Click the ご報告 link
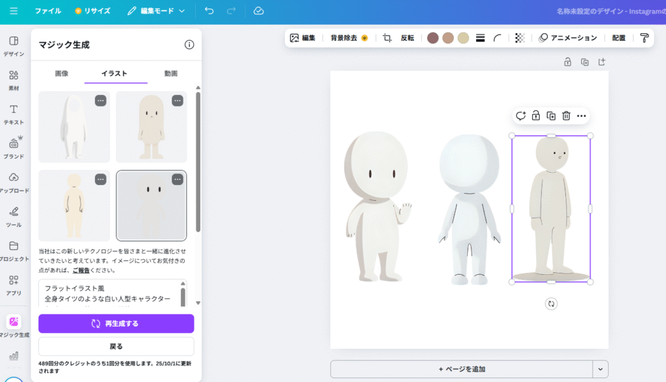This screenshot has width=666, height=382. click(81, 270)
